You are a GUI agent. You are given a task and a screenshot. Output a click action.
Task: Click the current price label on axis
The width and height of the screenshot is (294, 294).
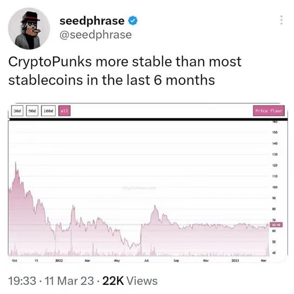click(x=276, y=225)
